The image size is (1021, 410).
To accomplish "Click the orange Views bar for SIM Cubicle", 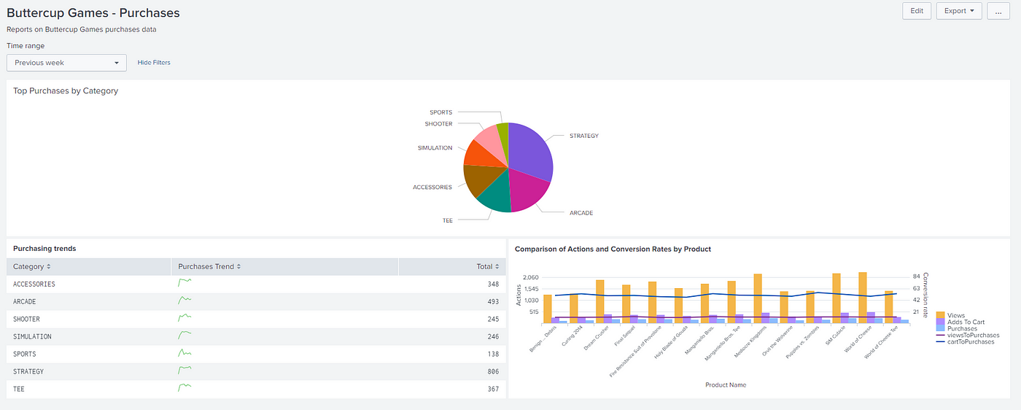I will (x=836, y=298).
